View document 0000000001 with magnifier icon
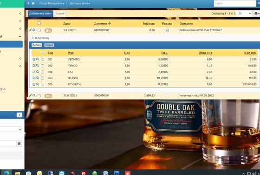 (x=34, y=95)
